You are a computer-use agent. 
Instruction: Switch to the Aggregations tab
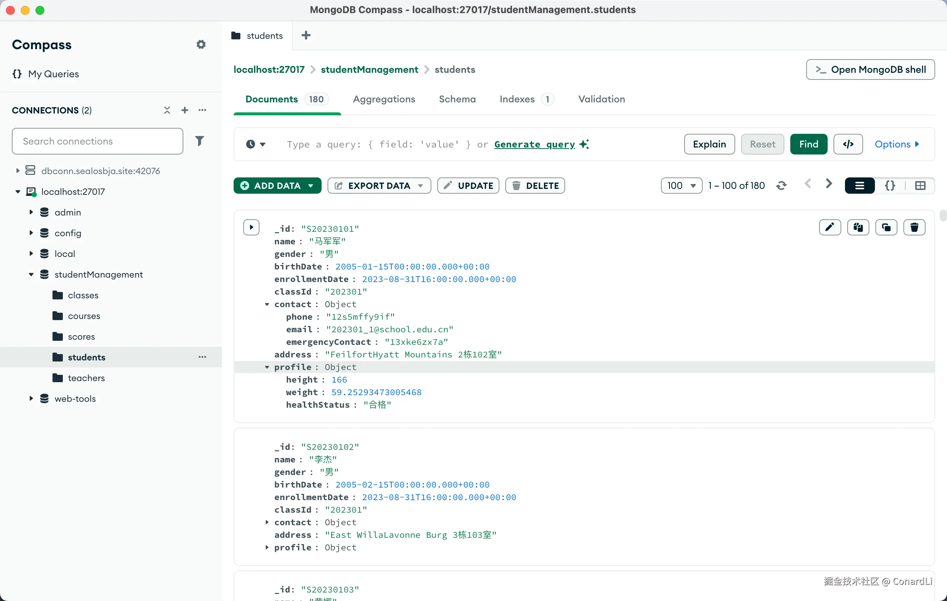click(x=384, y=99)
